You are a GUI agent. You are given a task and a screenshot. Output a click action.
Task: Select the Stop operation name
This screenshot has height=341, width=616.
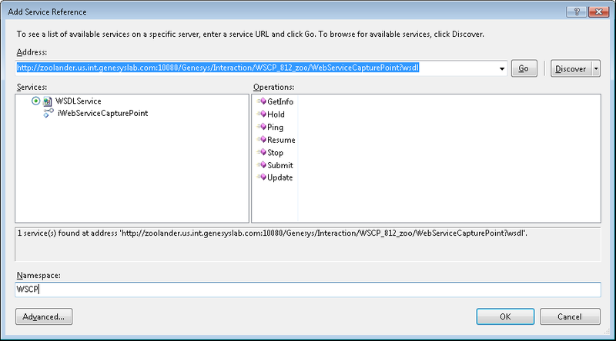[275, 153]
